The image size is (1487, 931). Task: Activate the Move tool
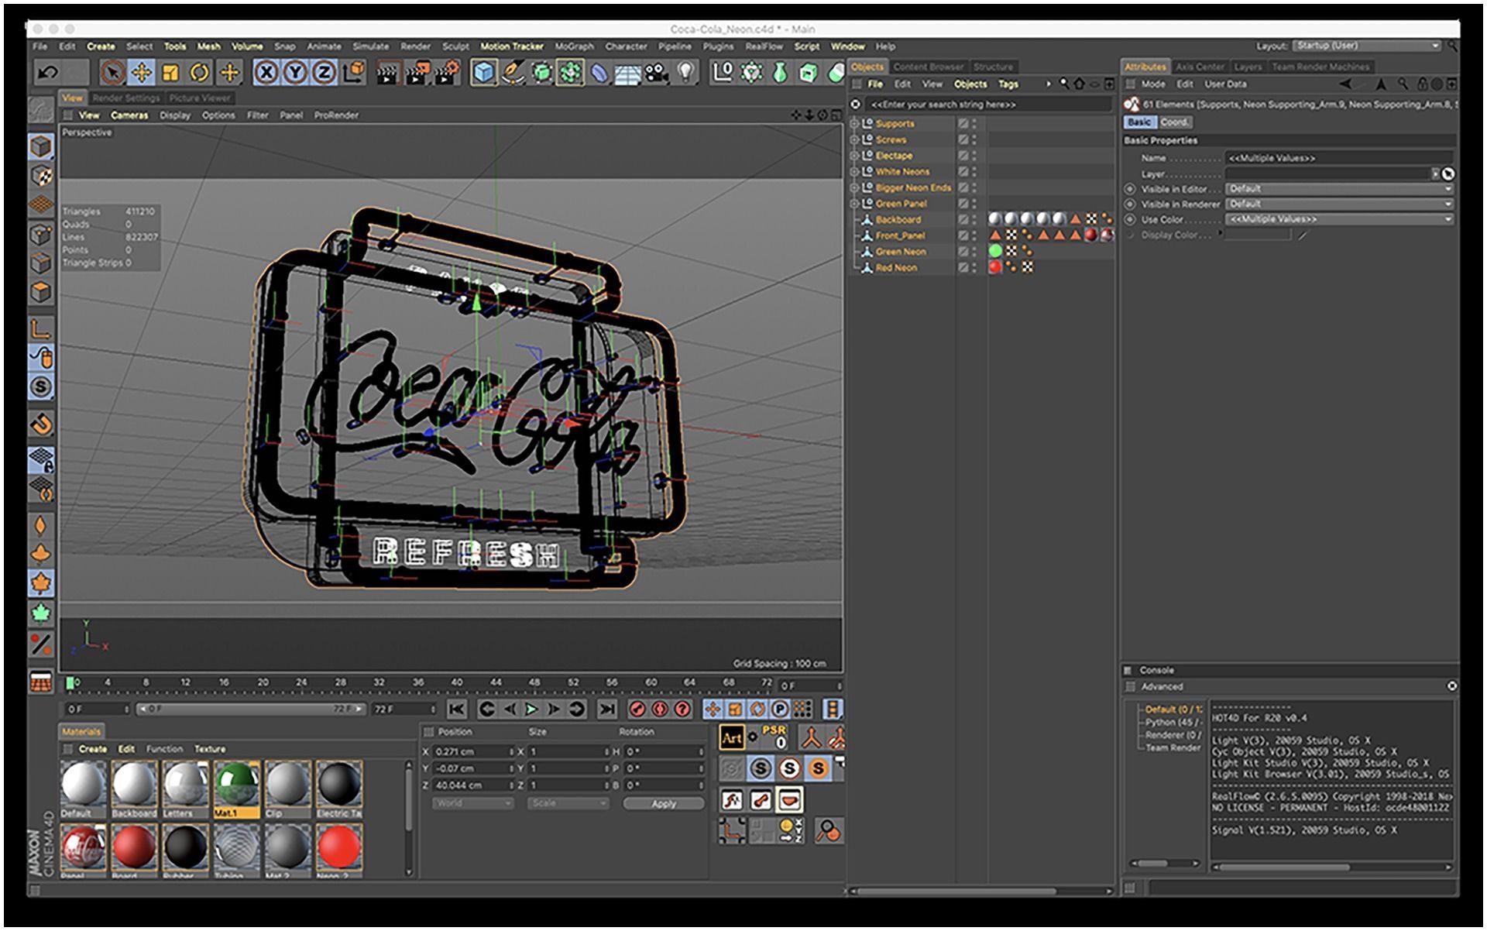point(142,73)
